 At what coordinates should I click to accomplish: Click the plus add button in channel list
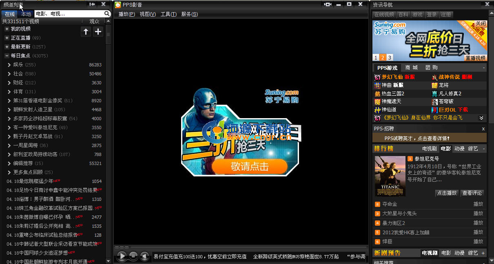point(98,32)
